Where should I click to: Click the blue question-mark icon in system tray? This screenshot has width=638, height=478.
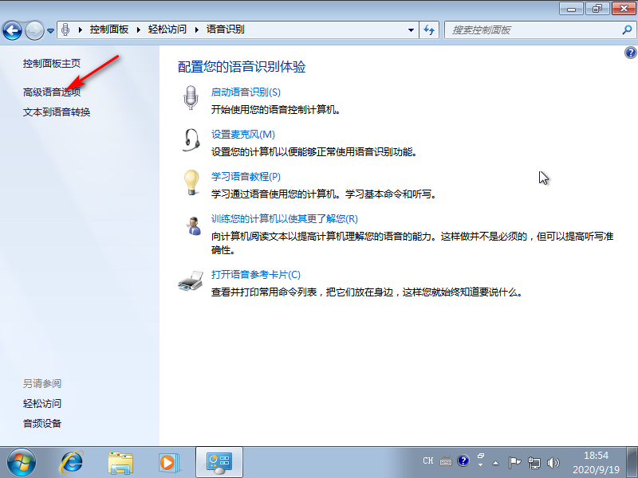pyautogui.click(x=463, y=460)
